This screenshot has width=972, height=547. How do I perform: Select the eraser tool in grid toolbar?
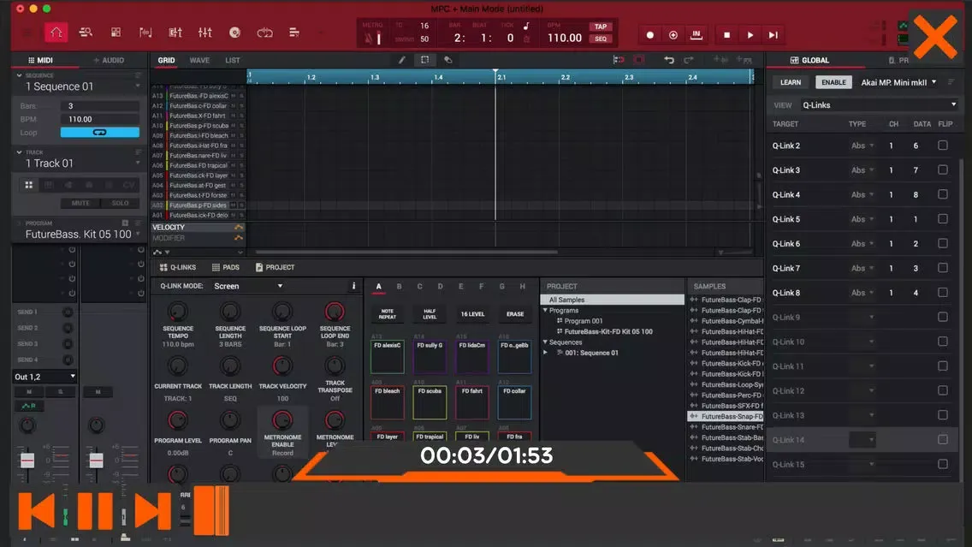click(x=448, y=60)
